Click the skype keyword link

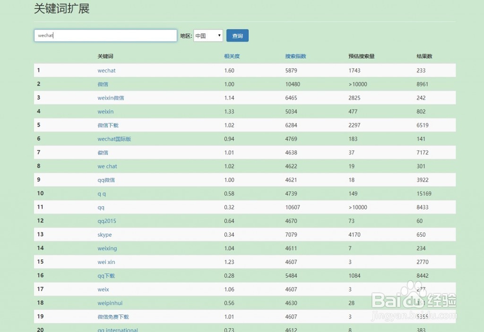point(105,235)
